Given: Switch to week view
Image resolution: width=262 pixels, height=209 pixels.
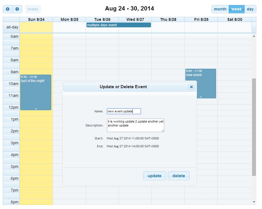Looking at the screenshot, I should coord(236,9).
